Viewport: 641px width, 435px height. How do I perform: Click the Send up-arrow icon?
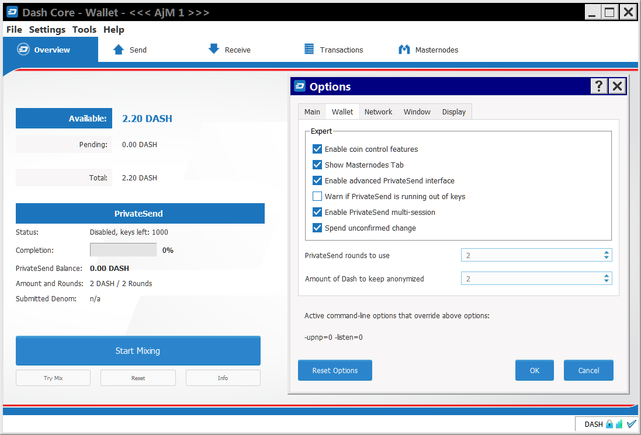point(119,50)
